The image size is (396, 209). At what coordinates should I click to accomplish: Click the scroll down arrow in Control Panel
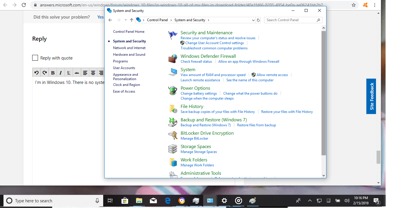pos(324,175)
